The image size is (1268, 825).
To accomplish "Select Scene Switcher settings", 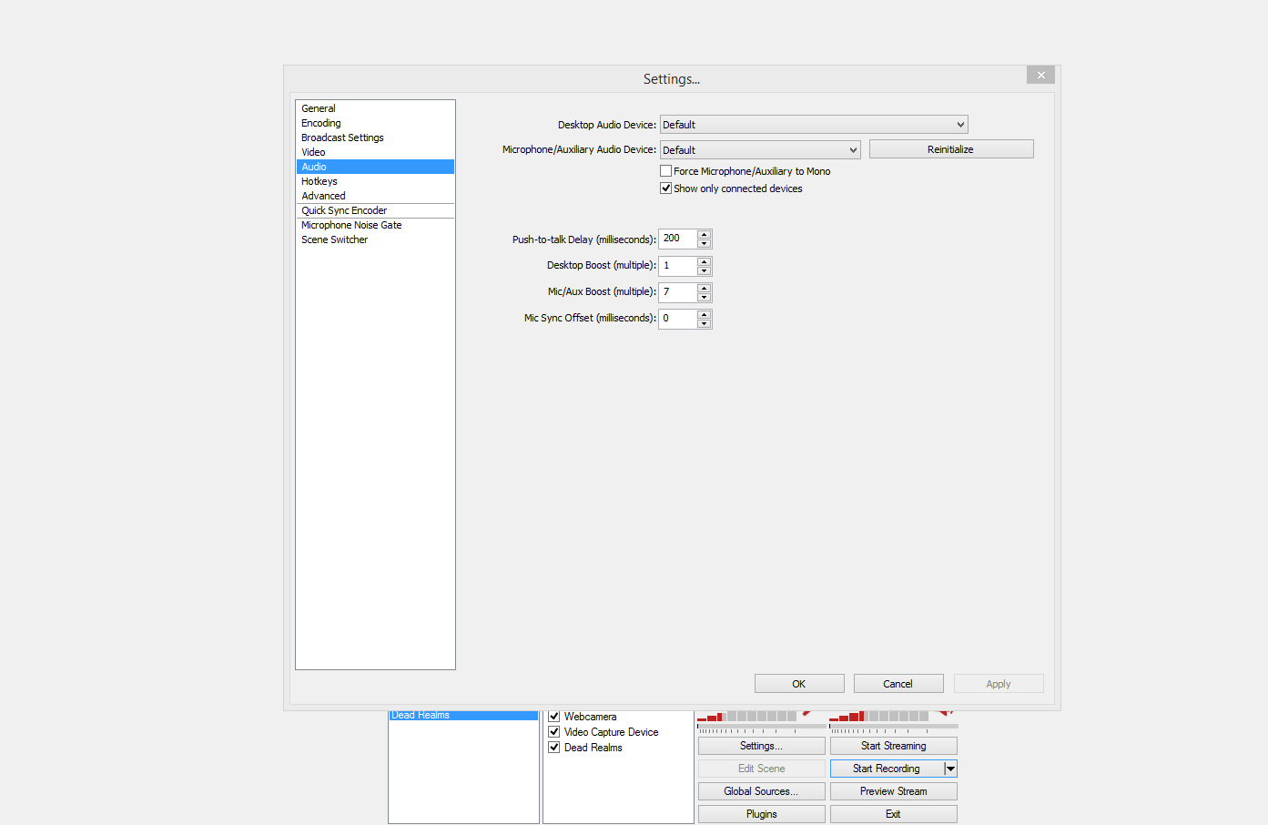I will [375, 239].
